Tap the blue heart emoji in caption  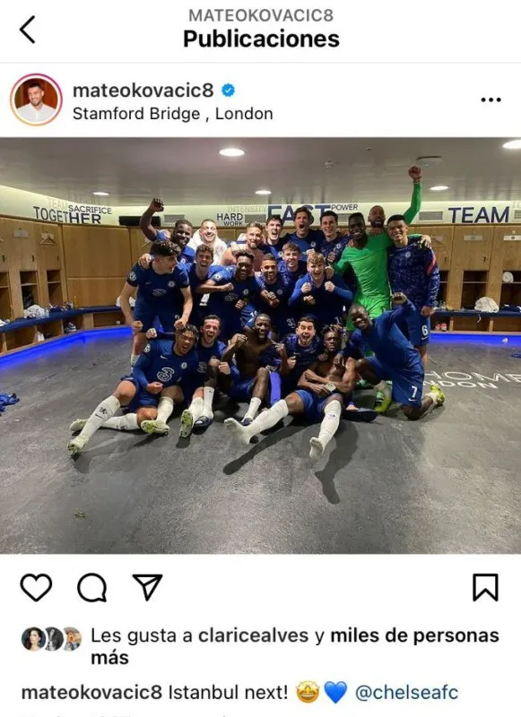[335, 692]
